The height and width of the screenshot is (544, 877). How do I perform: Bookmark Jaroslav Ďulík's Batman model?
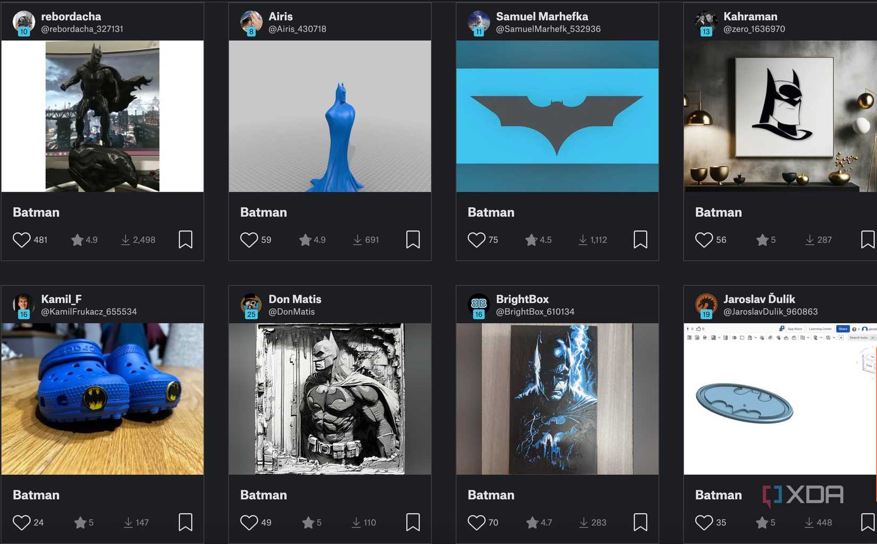[868, 522]
